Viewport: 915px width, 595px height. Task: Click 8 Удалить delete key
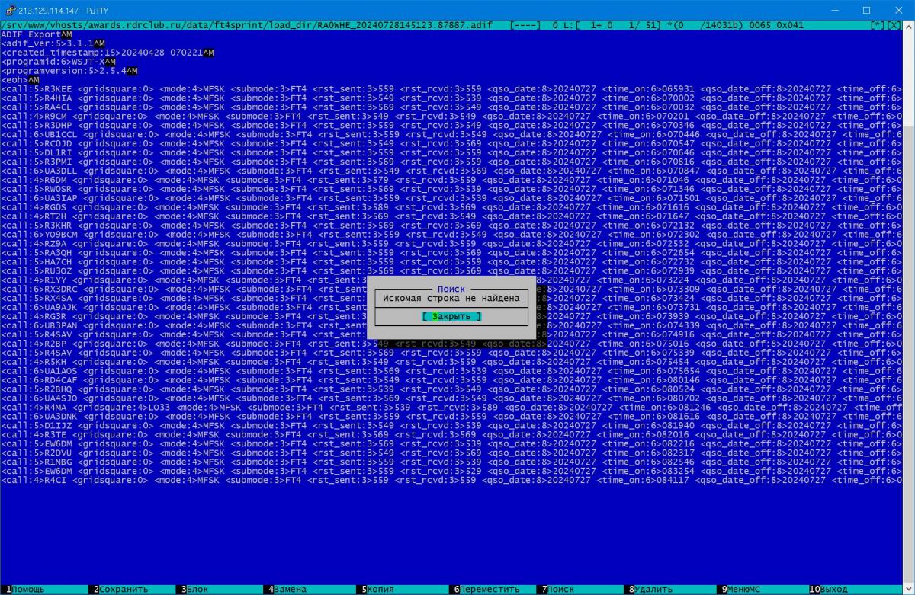[653, 589]
